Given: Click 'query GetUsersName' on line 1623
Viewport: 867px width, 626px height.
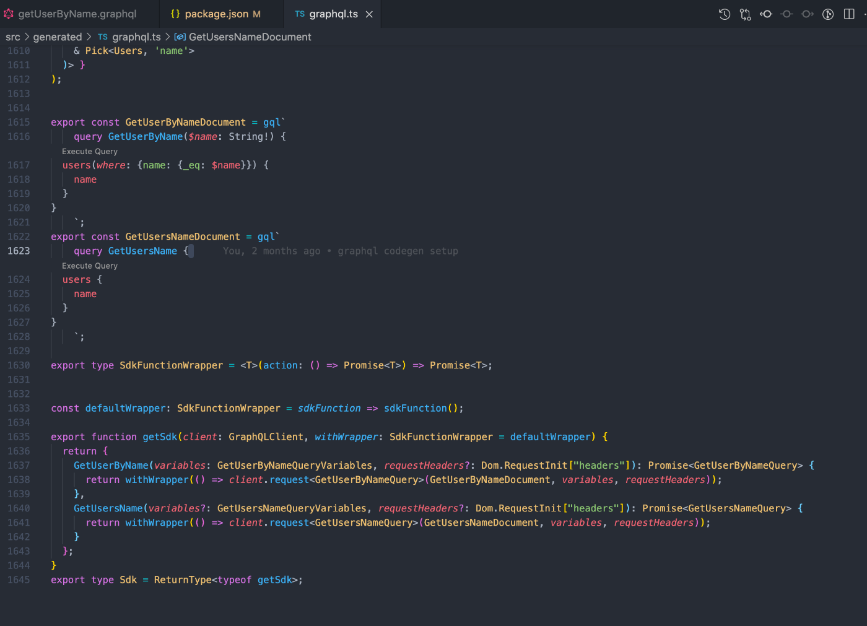Looking at the screenshot, I should click(125, 251).
